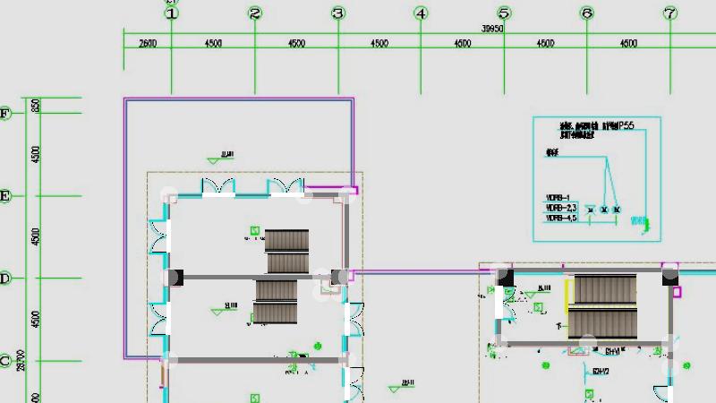The height and width of the screenshot is (403, 716).
Task: Select row axis bubble labeled F
Action: coord(5,114)
